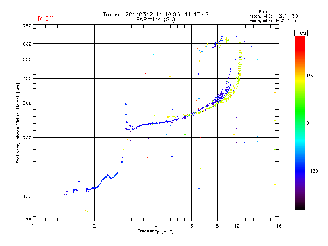Click the red 'HV Off' label
This screenshot has height=246, width=328.
[x=44, y=18]
